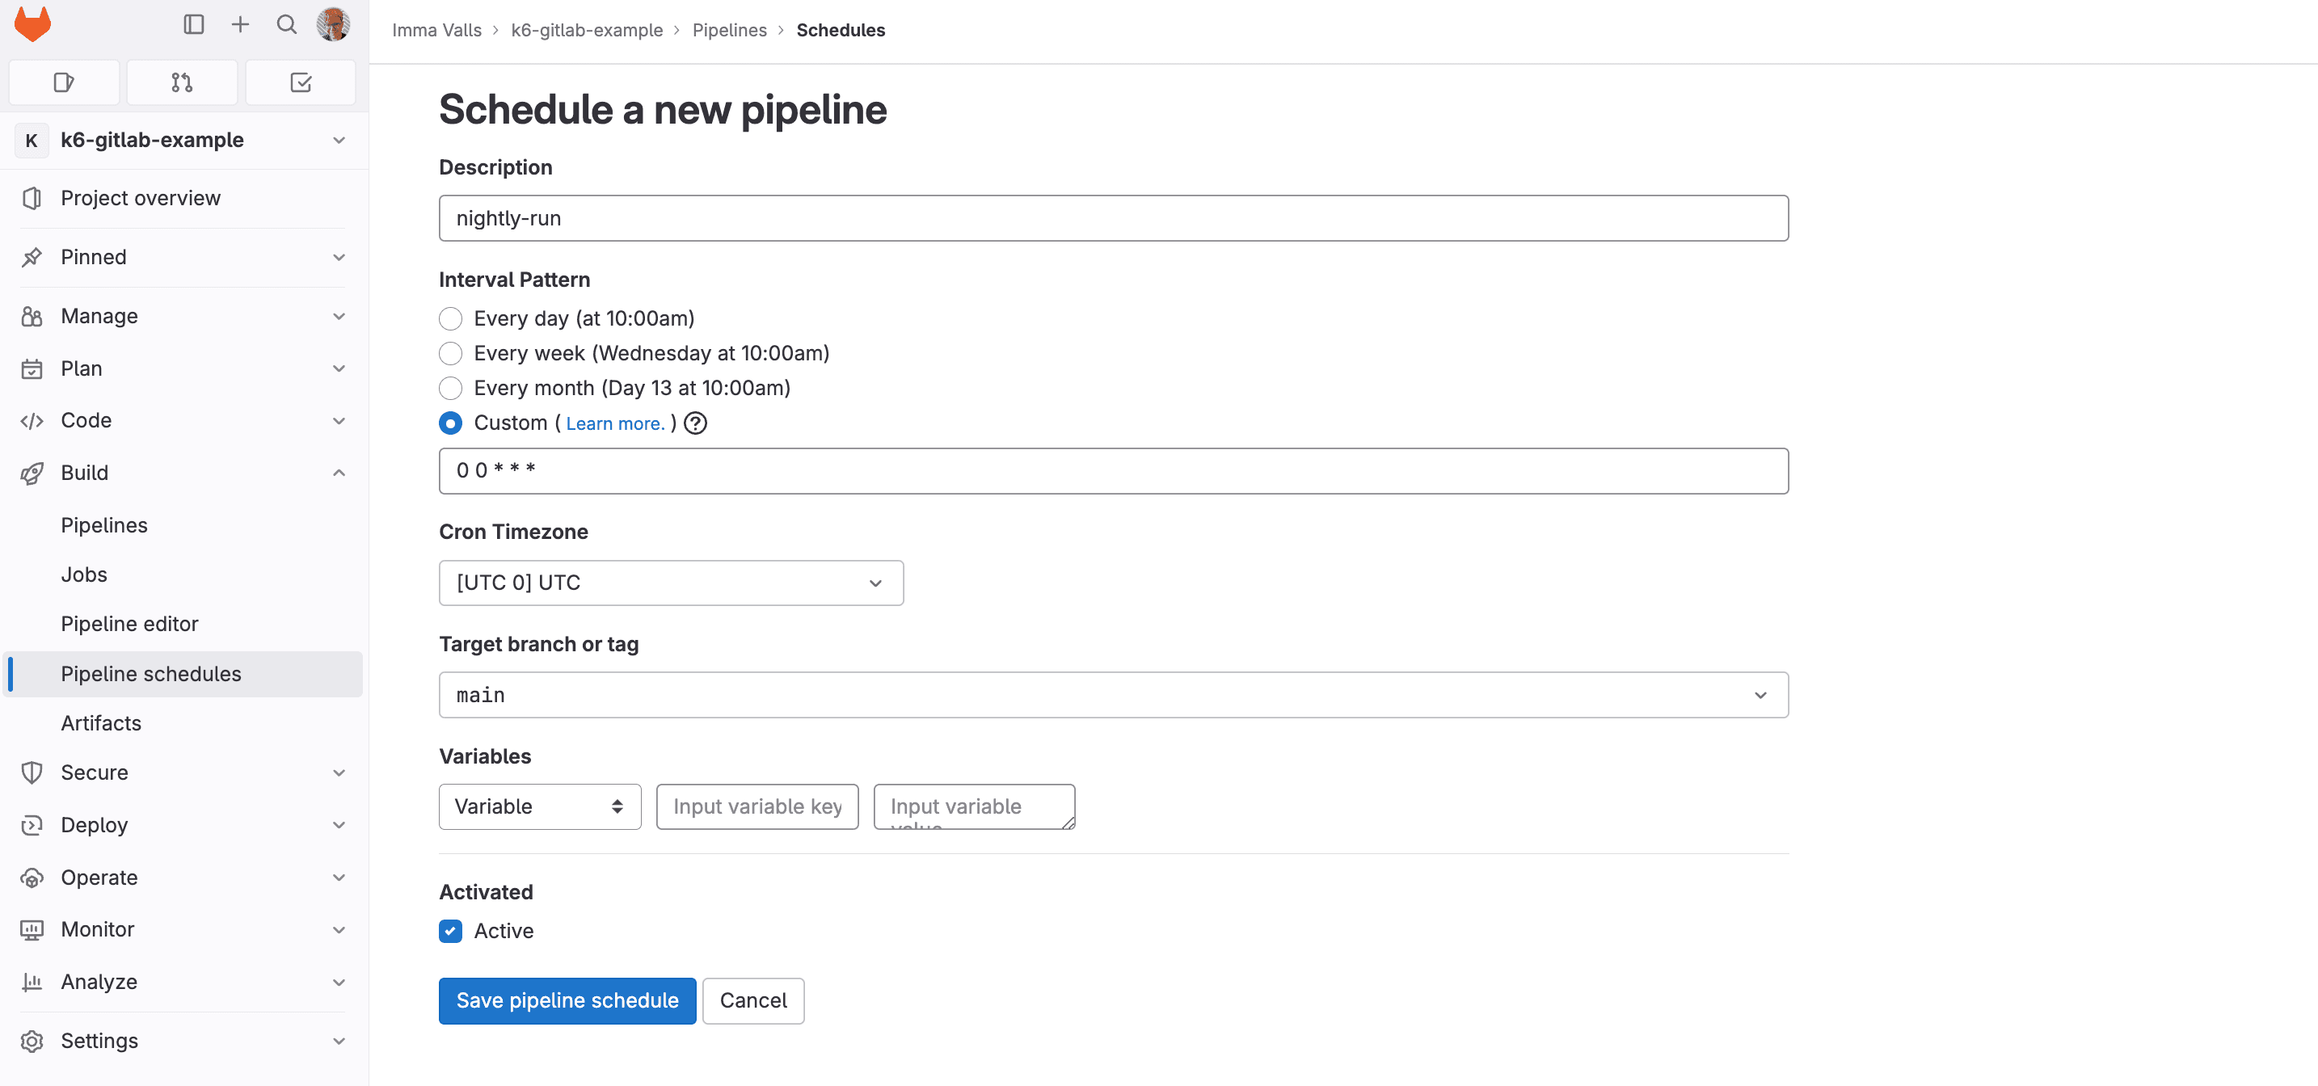The height and width of the screenshot is (1086, 2318).
Task: Open the Cron Timezone dropdown
Action: 670,582
